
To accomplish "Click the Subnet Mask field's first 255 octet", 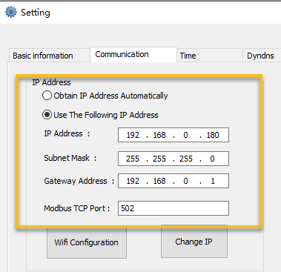I will tap(133, 159).
